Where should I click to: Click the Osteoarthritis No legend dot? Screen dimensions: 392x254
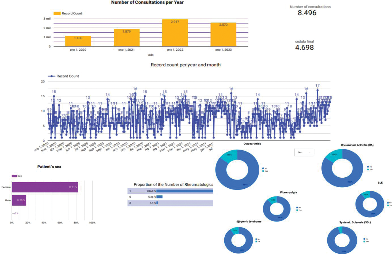point(263,168)
